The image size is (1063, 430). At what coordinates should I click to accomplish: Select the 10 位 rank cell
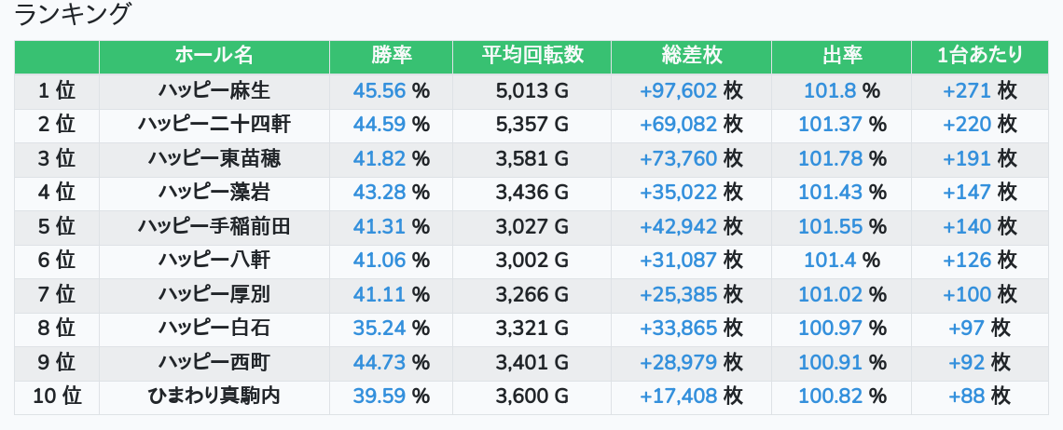tap(57, 396)
